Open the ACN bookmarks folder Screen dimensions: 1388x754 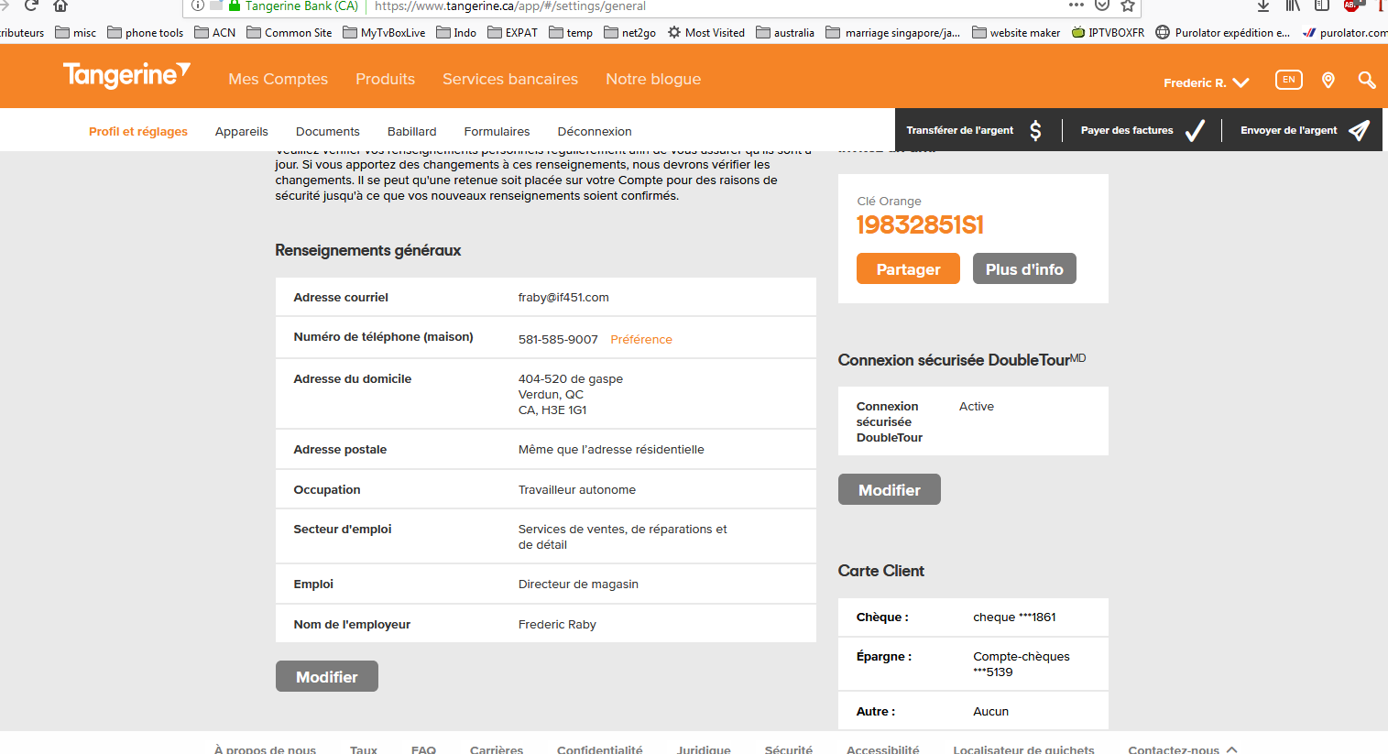click(215, 32)
